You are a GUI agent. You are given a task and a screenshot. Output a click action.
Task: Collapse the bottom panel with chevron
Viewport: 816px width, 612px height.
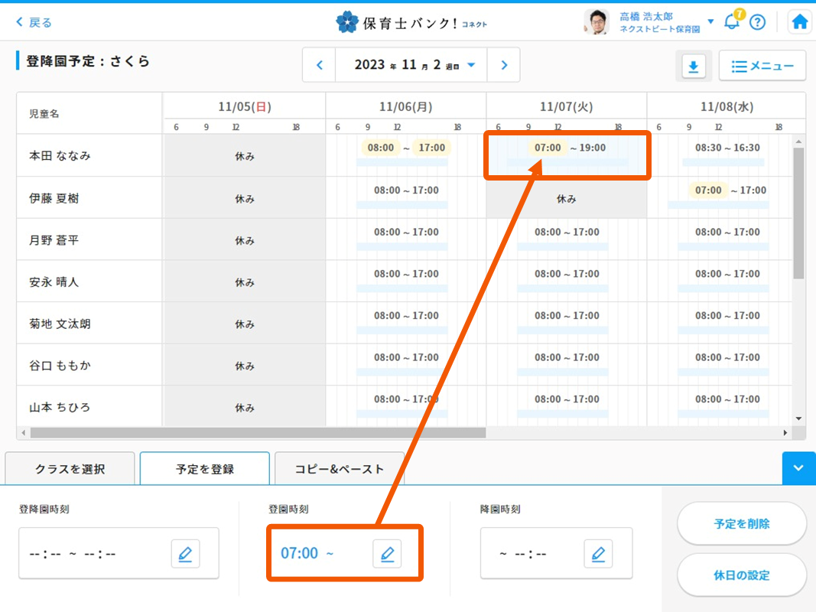click(798, 468)
